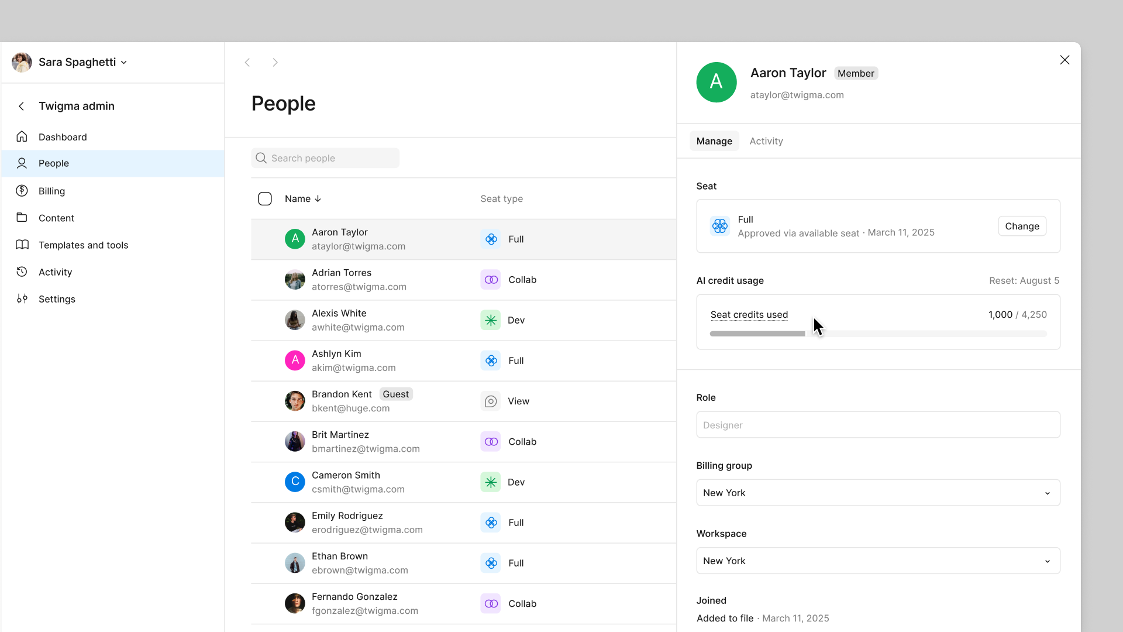Open Templates and tools
1123x632 pixels.
(83, 245)
